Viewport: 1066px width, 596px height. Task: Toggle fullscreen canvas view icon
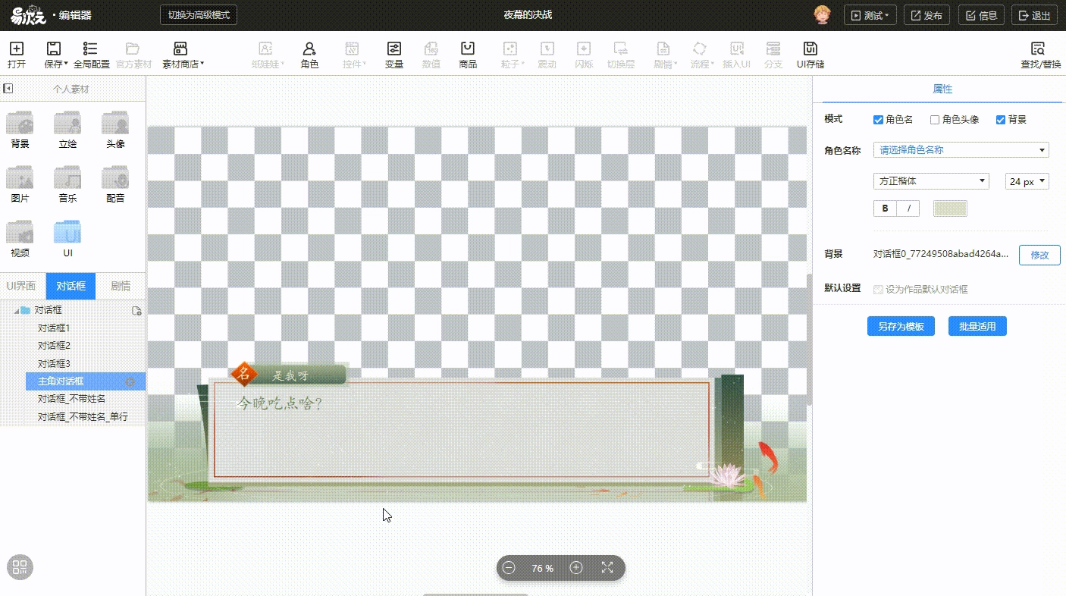coord(607,568)
